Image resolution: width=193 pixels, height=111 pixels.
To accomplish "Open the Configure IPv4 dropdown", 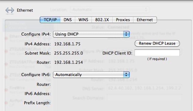I will pyautogui.click(x=91, y=34).
